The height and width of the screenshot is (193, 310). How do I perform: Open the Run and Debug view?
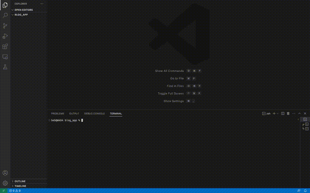tap(5, 36)
